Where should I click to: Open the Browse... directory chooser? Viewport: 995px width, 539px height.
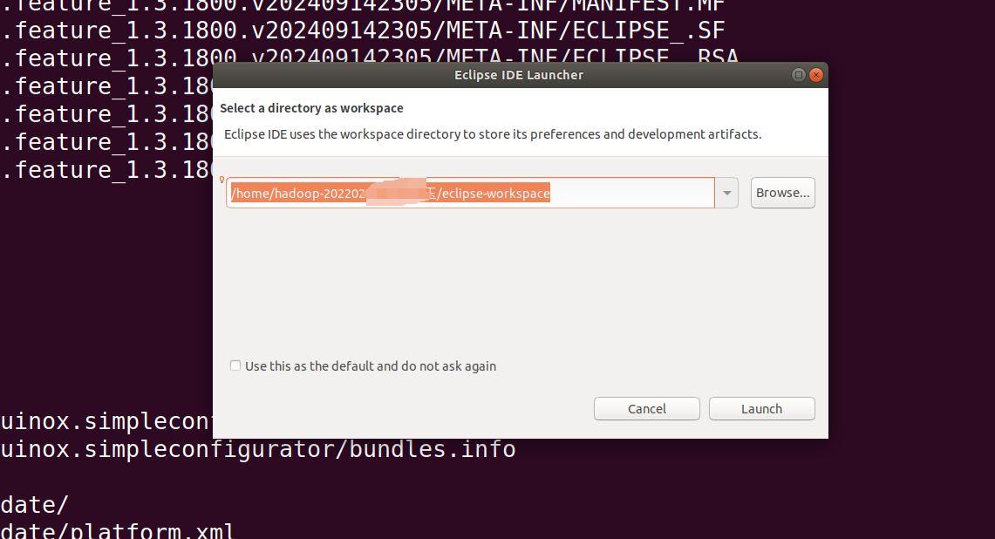782,193
